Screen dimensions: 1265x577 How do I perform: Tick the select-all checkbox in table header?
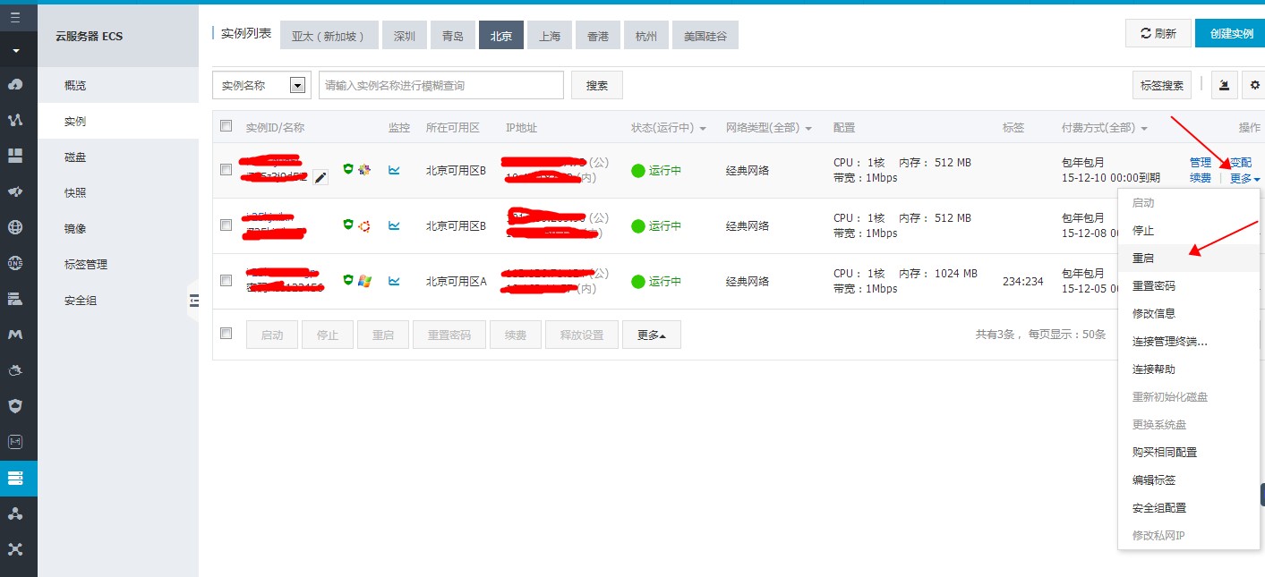[227, 126]
